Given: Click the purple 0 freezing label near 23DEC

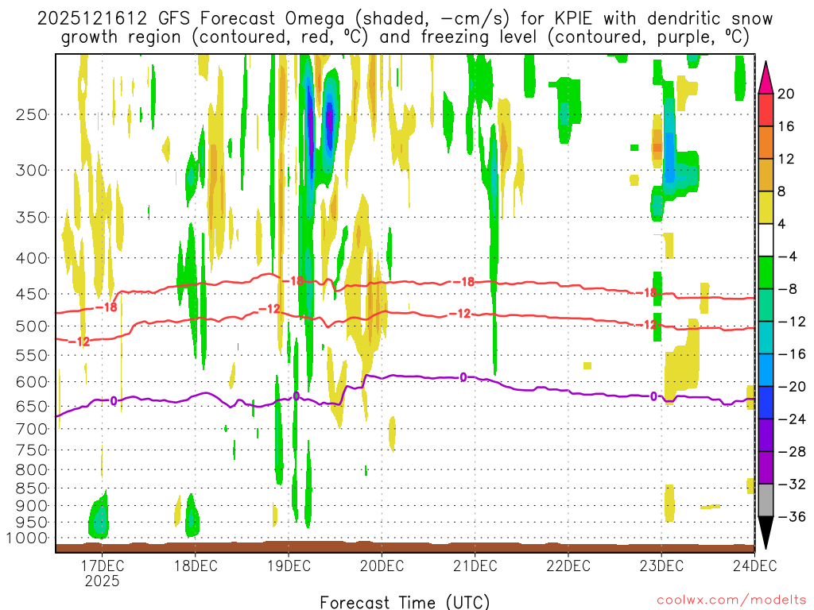Looking at the screenshot, I should 654,397.
